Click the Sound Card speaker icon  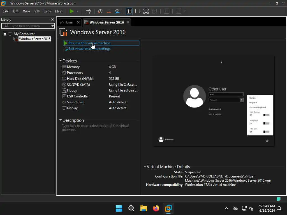pos(64,102)
